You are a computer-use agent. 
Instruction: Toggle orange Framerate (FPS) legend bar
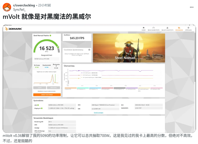coord(71,88)
